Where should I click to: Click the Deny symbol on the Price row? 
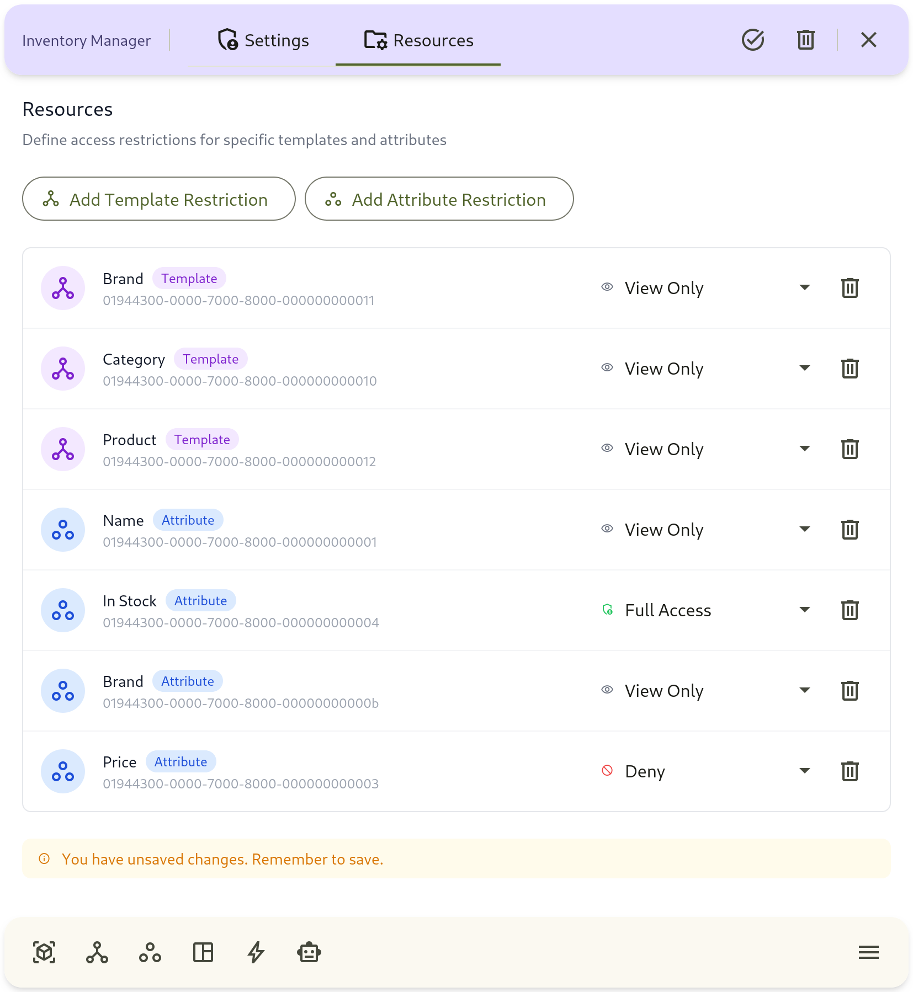click(607, 771)
